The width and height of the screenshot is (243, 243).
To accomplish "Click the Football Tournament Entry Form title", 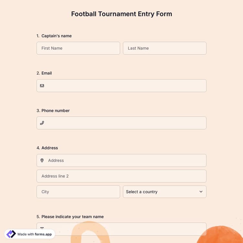I will click(121, 14).
